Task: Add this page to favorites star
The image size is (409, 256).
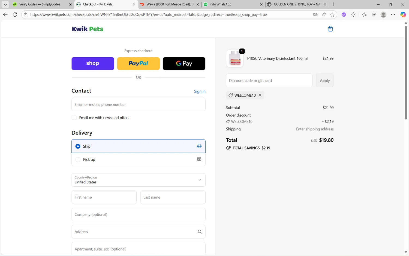Action: point(332,14)
